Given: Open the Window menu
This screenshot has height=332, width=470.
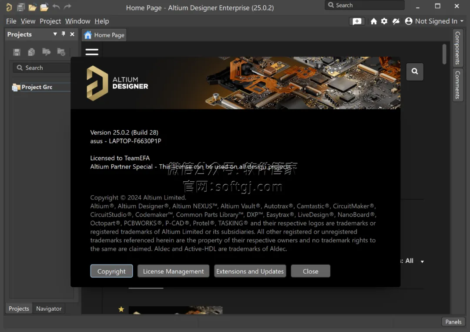Looking at the screenshot, I should [77, 21].
